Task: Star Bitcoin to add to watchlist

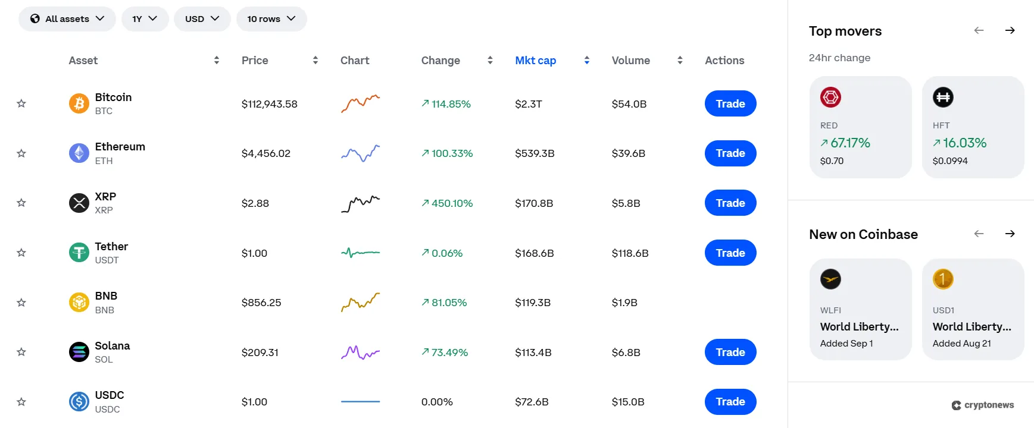Action: click(21, 103)
